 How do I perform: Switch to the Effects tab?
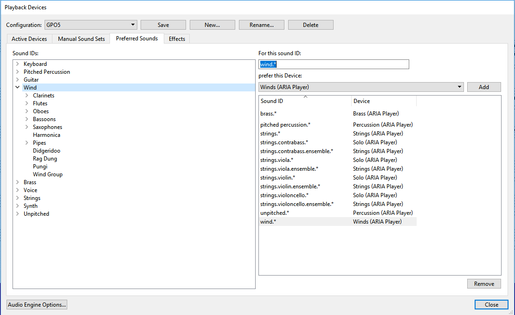177,39
